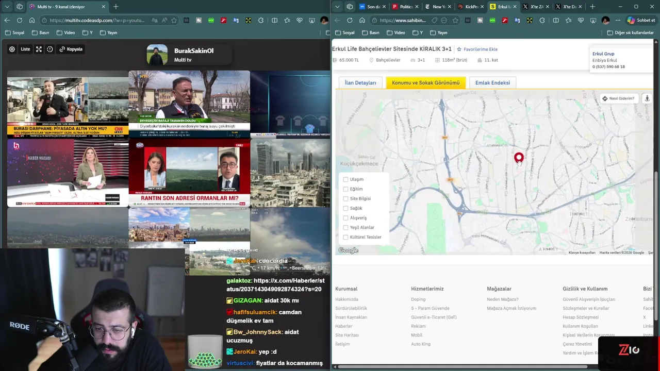This screenshot has height=371, width=660.
Task: Open tab search dropdown in left browser
Action: click(7, 7)
